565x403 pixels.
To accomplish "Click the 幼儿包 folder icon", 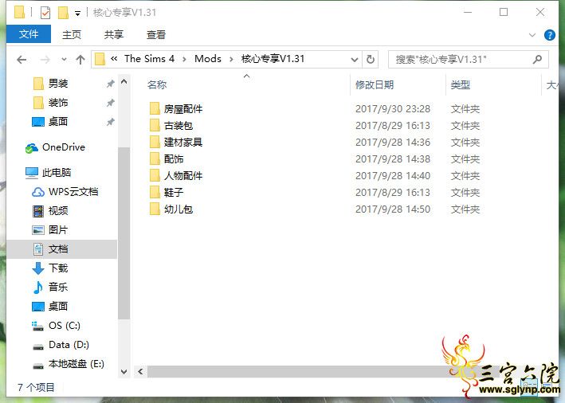I will (x=155, y=209).
